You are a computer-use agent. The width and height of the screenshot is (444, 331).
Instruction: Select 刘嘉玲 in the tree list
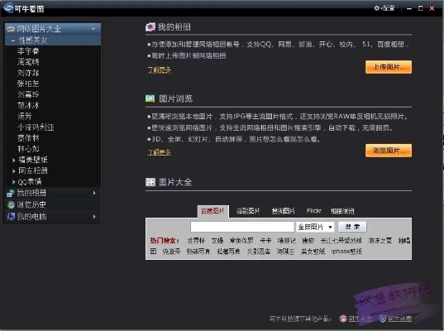click(28, 94)
